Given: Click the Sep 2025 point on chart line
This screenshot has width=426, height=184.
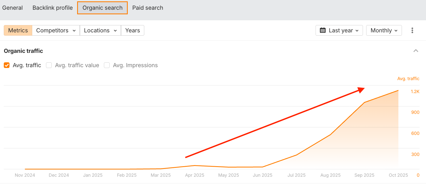Looking at the screenshot, I should point(364,103).
